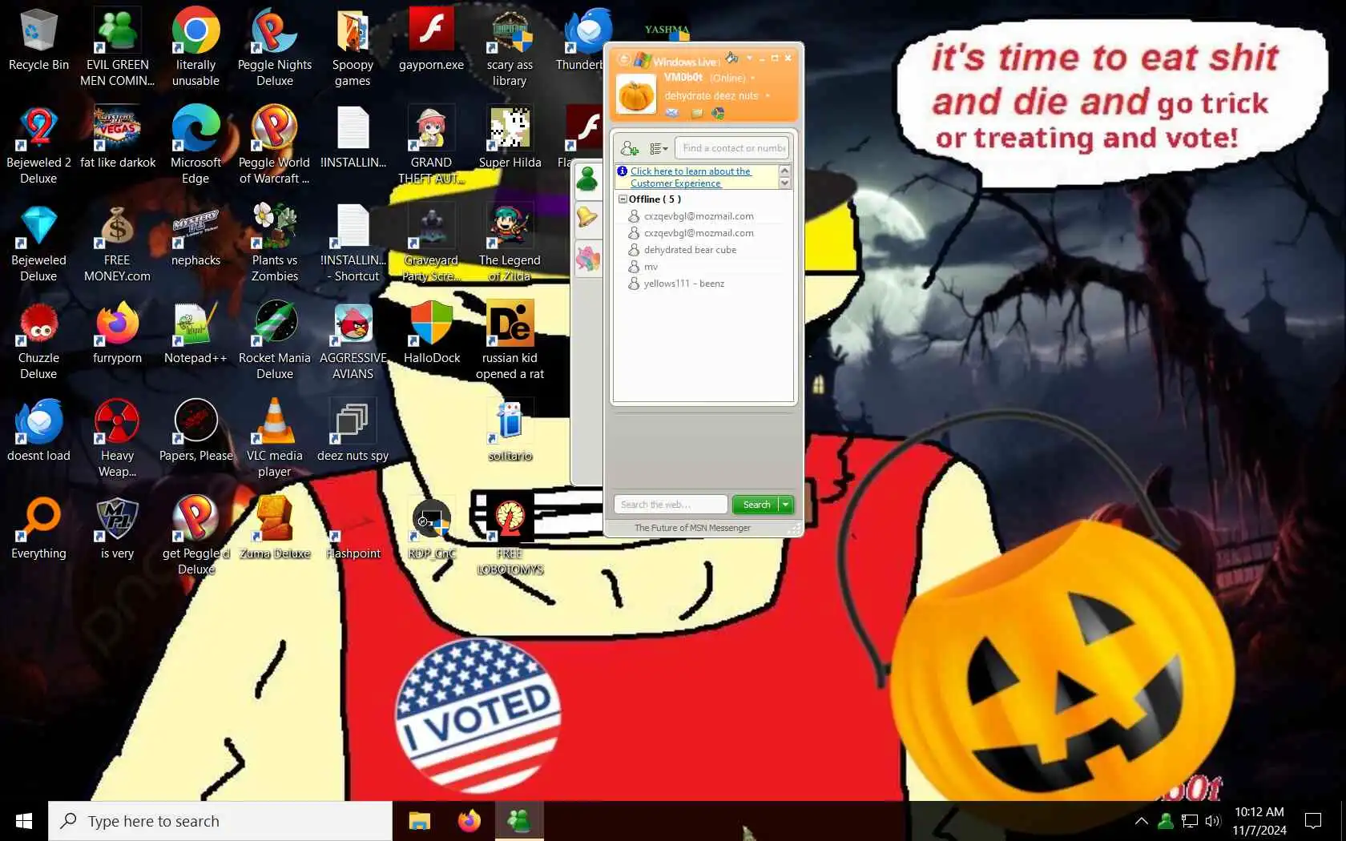
Task: Select the Spoopy games folder icon
Action: click(x=353, y=46)
